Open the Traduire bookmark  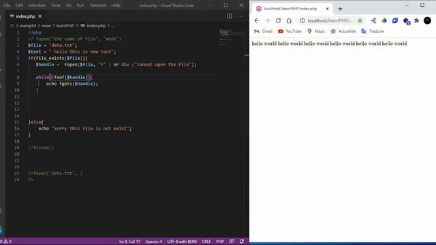tap(373, 31)
